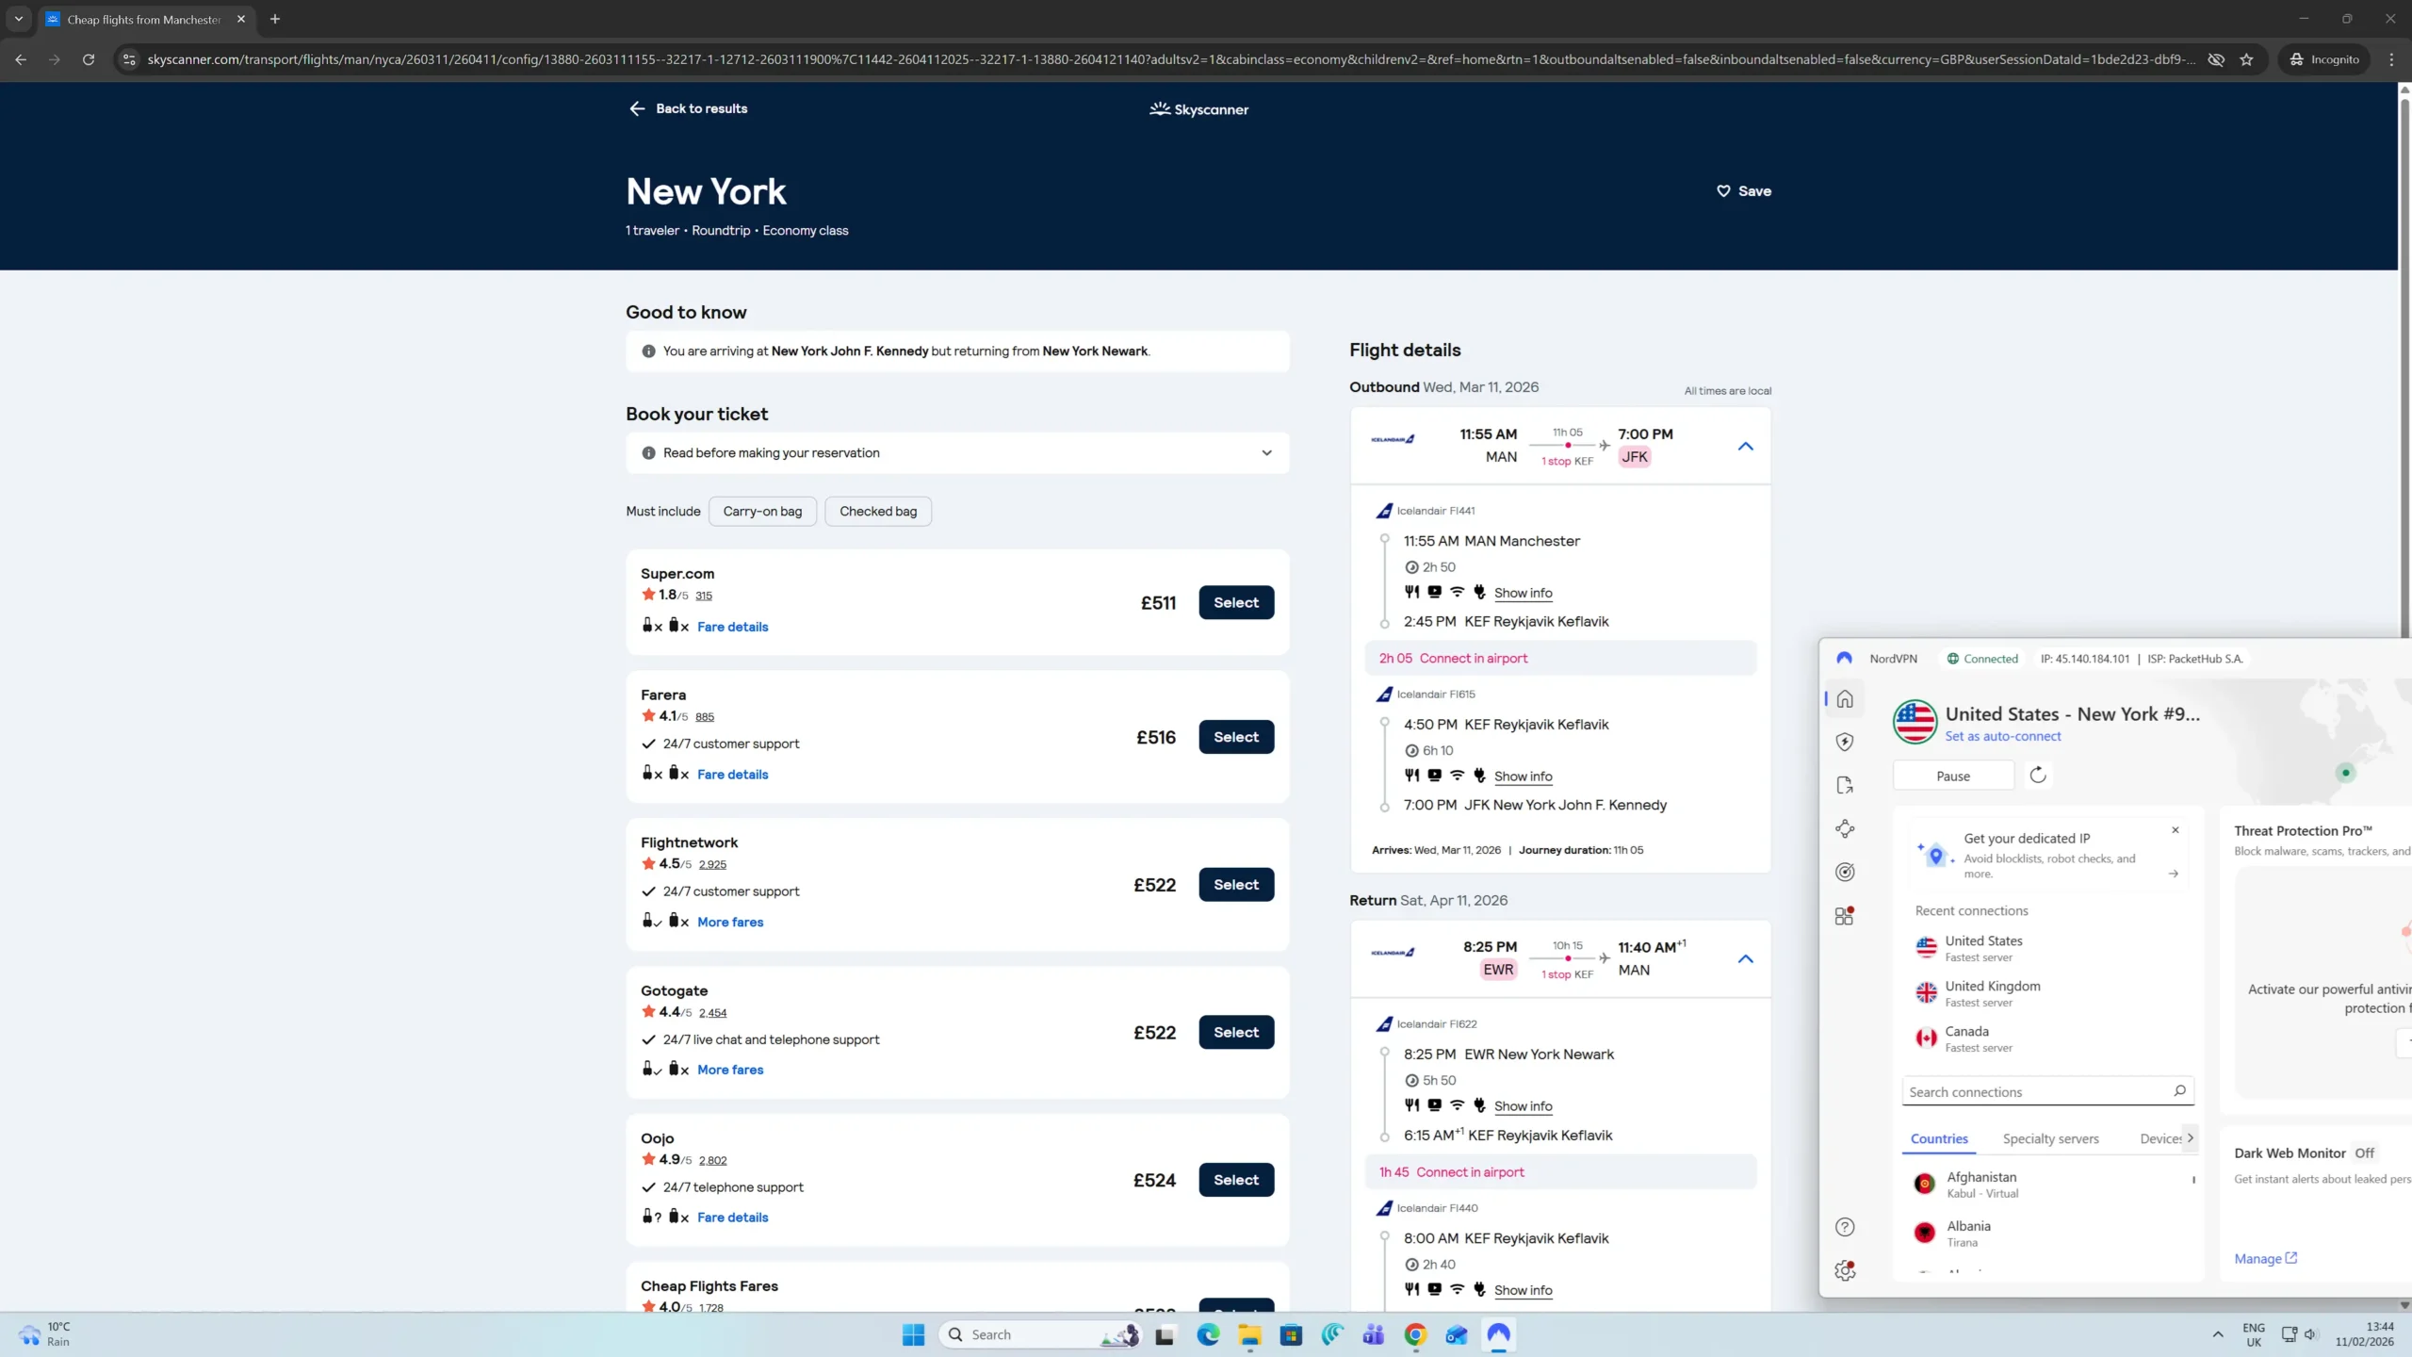Toggle the Carry-on bag filter
Screen dimensions: 2412x1357
pyautogui.click(x=762, y=512)
